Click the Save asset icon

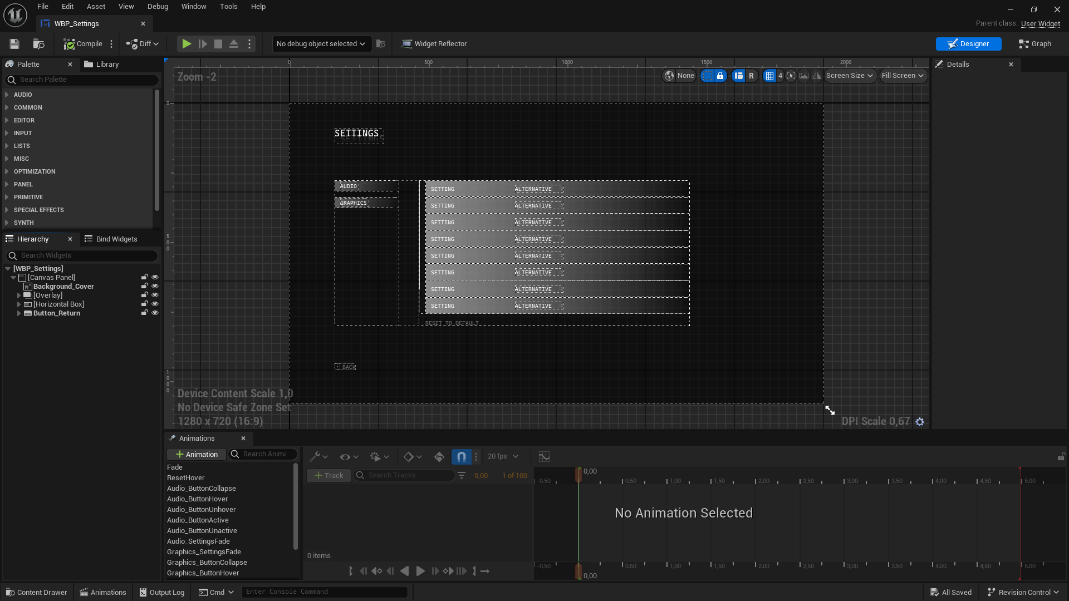(14, 44)
